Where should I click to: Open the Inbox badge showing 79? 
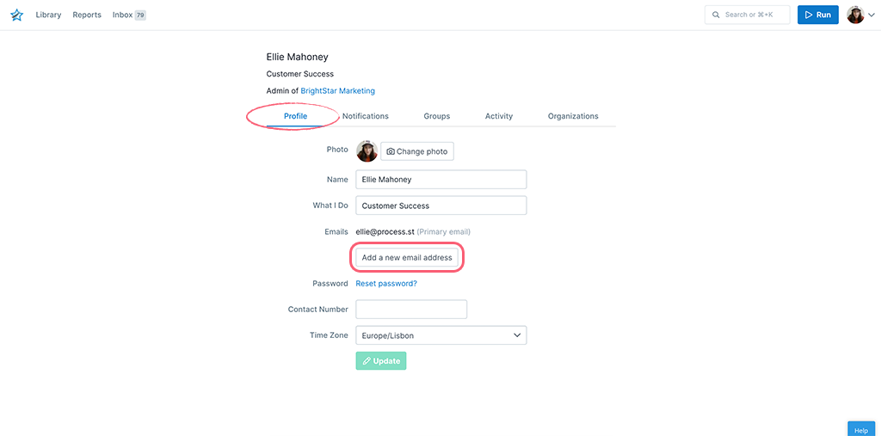click(x=140, y=15)
